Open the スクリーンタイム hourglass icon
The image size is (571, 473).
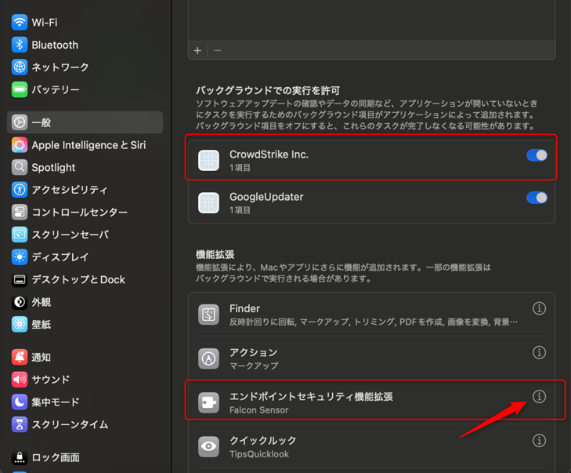coord(20,424)
